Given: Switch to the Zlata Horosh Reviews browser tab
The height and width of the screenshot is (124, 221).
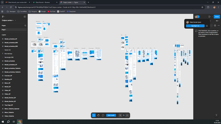Looking at the screenshot, I should 45,2.
